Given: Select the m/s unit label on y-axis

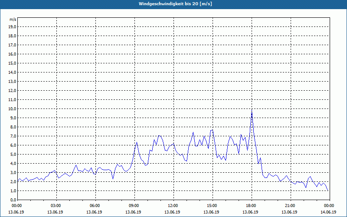Looking at the screenshot, I should [x=13, y=20].
